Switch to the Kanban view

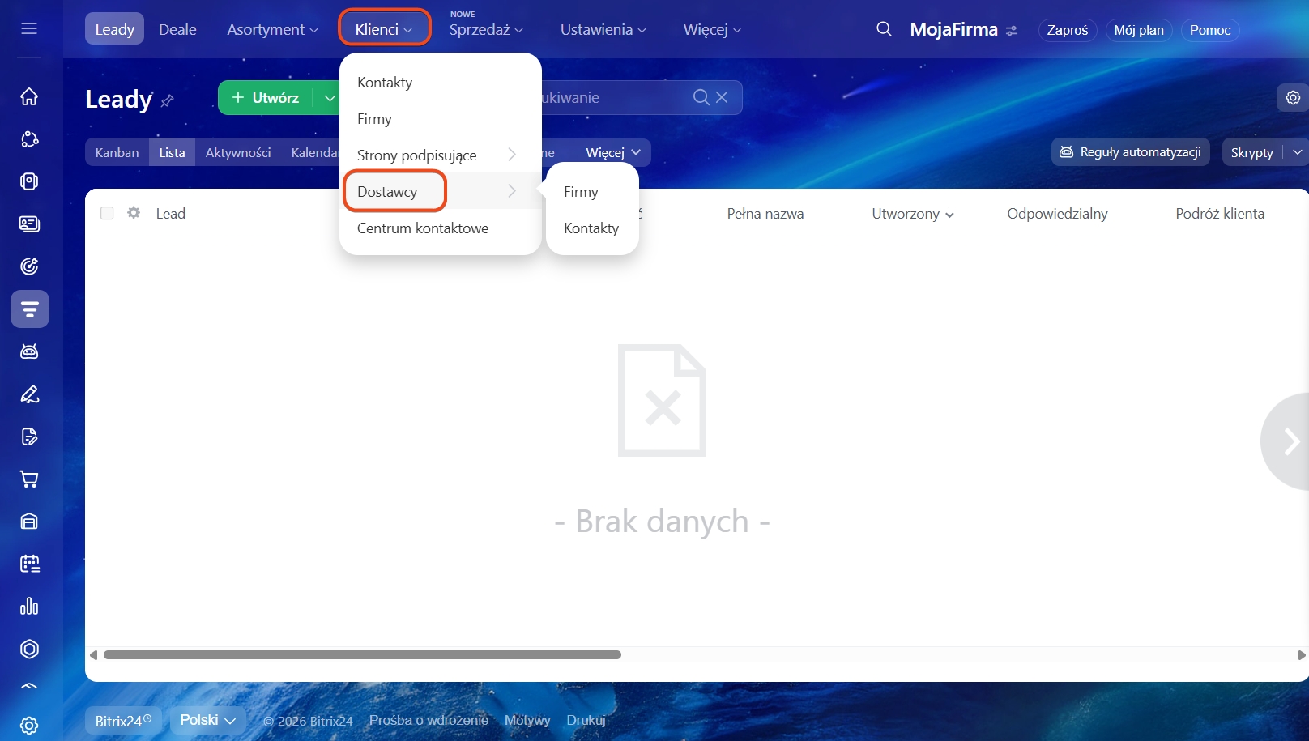pos(117,152)
